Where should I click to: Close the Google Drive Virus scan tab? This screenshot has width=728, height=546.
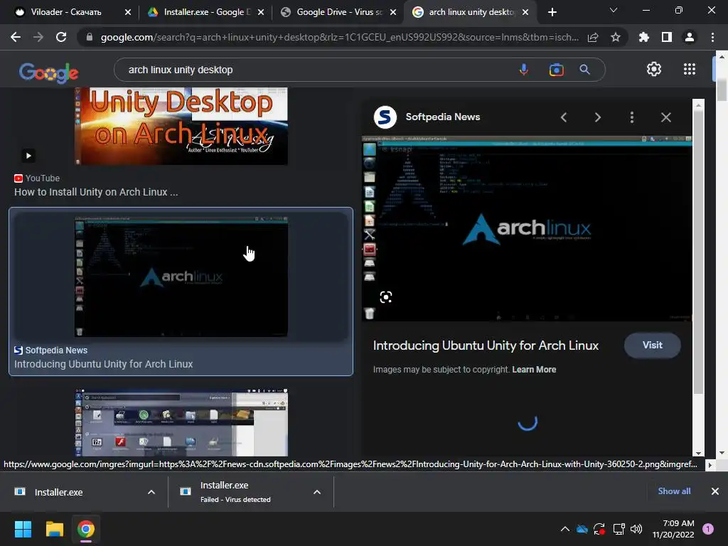[x=393, y=12]
